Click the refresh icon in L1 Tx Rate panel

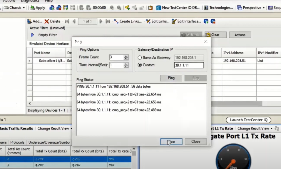coord(277,128)
